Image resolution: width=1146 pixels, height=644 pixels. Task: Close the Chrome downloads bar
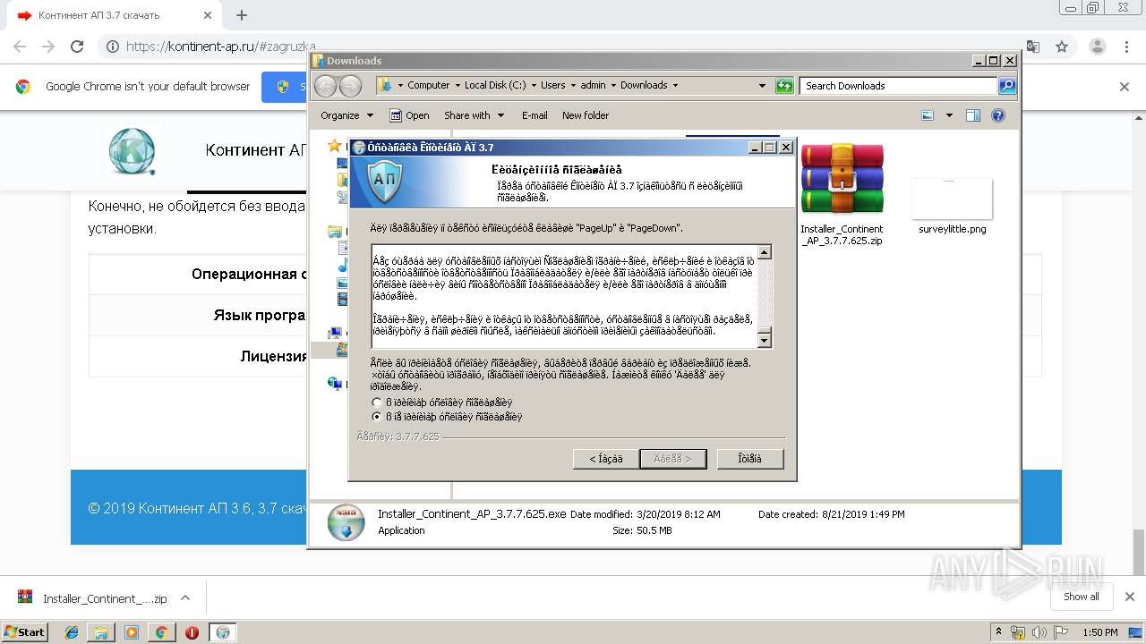[x=1129, y=597]
